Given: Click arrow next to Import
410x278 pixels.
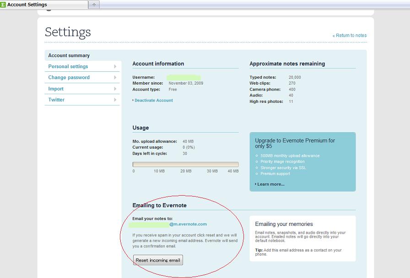Looking at the screenshot, I should [x=115, y=89].
